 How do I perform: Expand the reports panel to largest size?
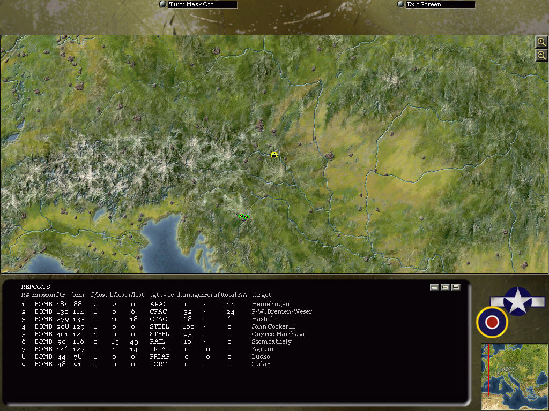coord(456,287)
